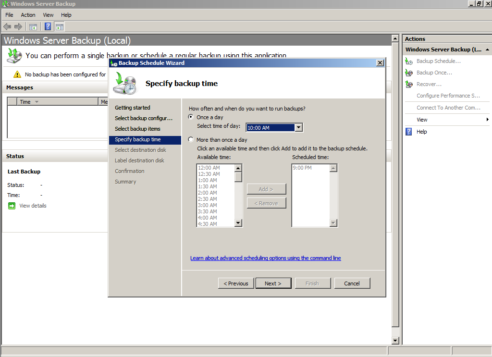Select Once a day radio button
The width and height of the screenshot is (492, 357).
(191, 117)
